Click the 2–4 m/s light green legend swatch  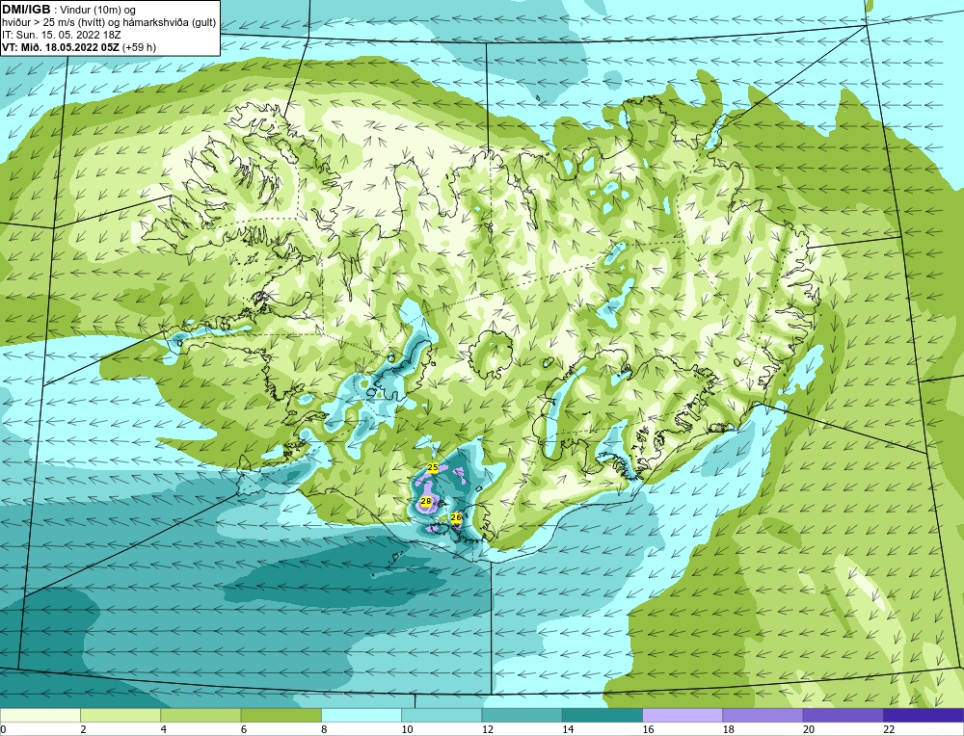[120, 715]
